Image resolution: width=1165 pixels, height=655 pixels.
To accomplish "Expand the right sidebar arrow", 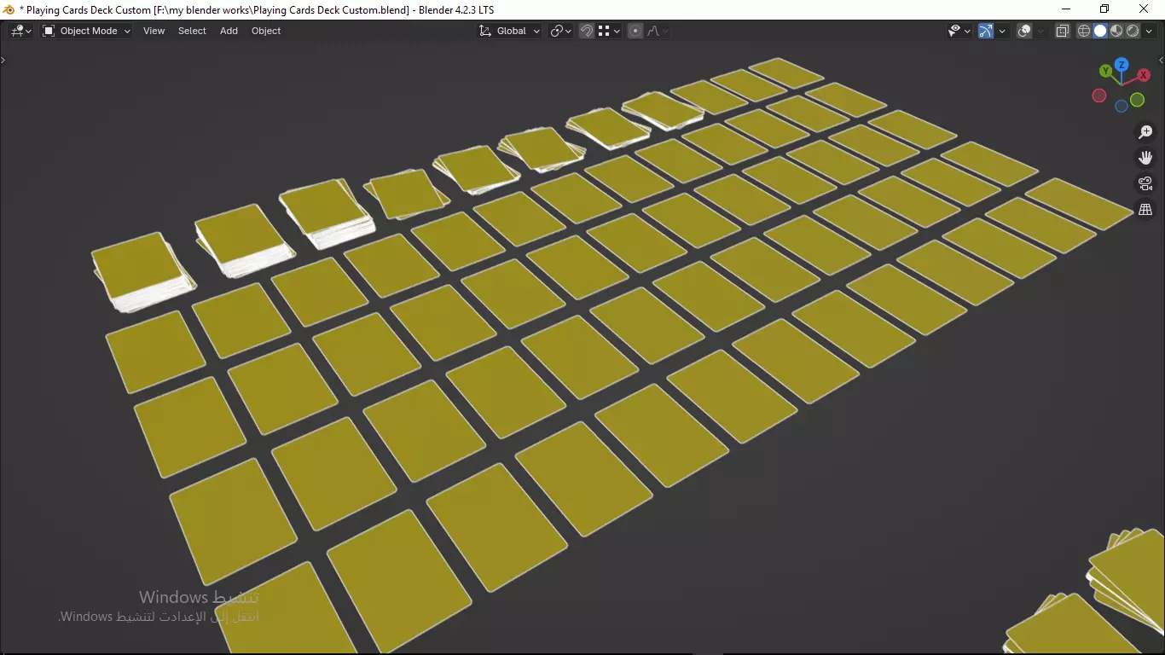I will coord(1161,61).
